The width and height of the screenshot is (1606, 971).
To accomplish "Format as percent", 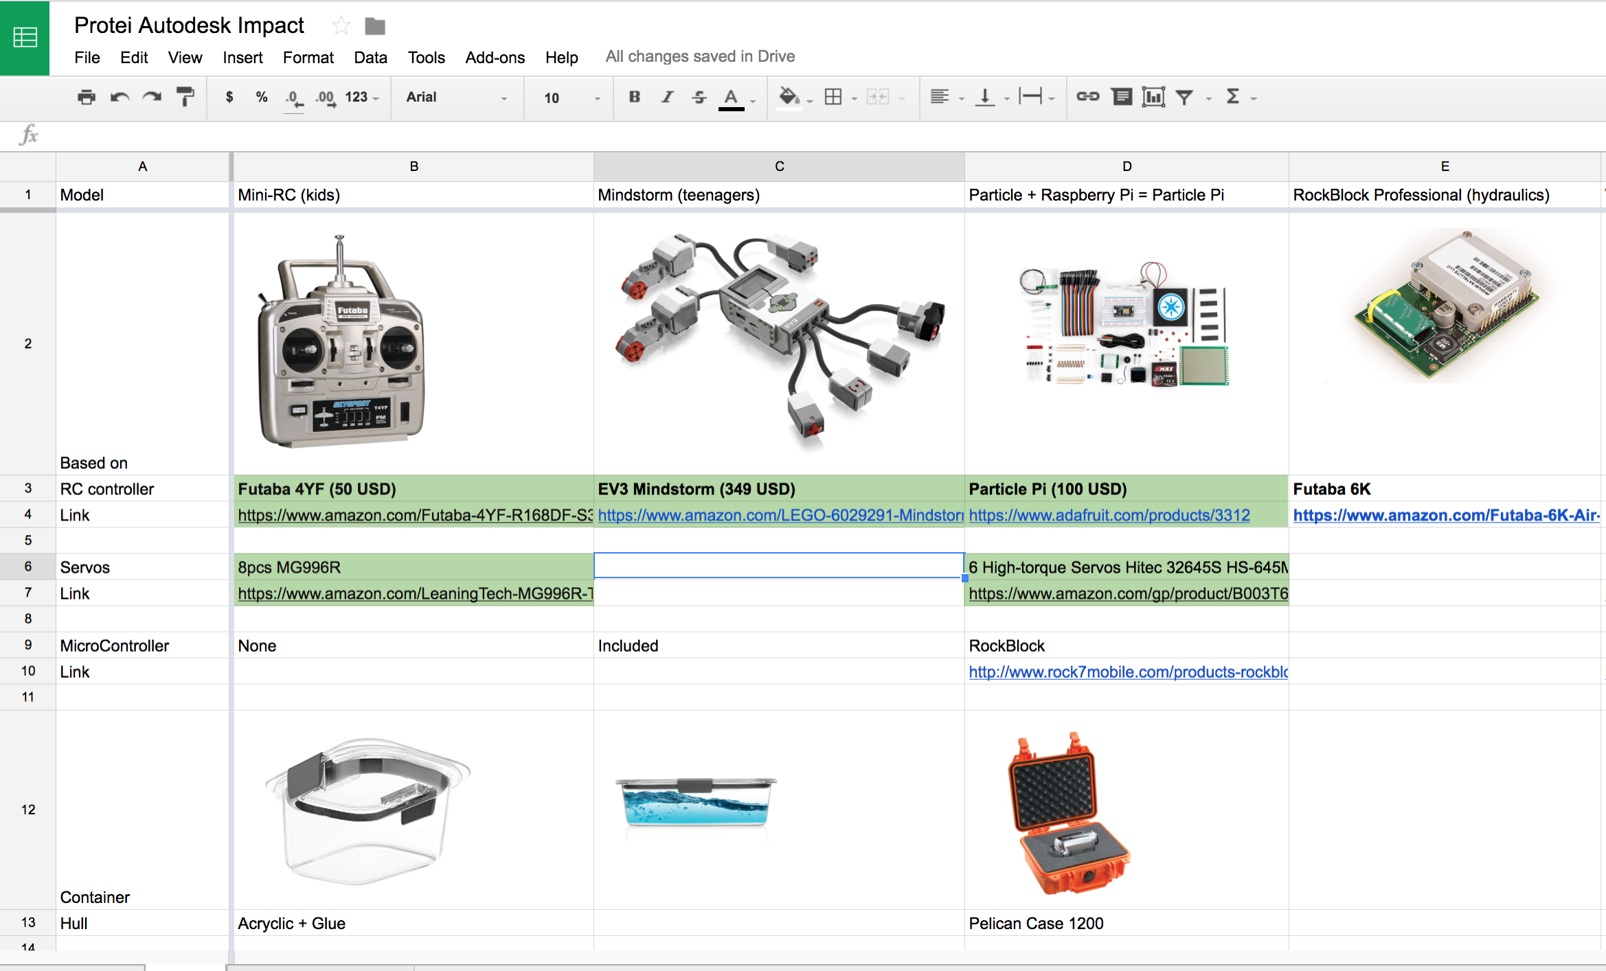I will (262, 97).
